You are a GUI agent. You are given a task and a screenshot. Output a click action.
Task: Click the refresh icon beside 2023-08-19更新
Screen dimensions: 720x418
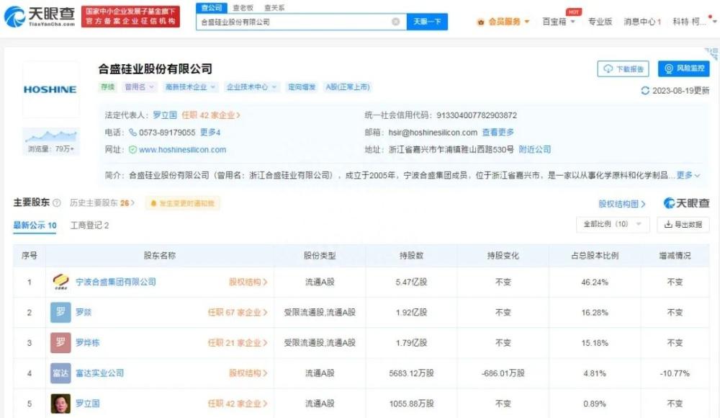645,91
